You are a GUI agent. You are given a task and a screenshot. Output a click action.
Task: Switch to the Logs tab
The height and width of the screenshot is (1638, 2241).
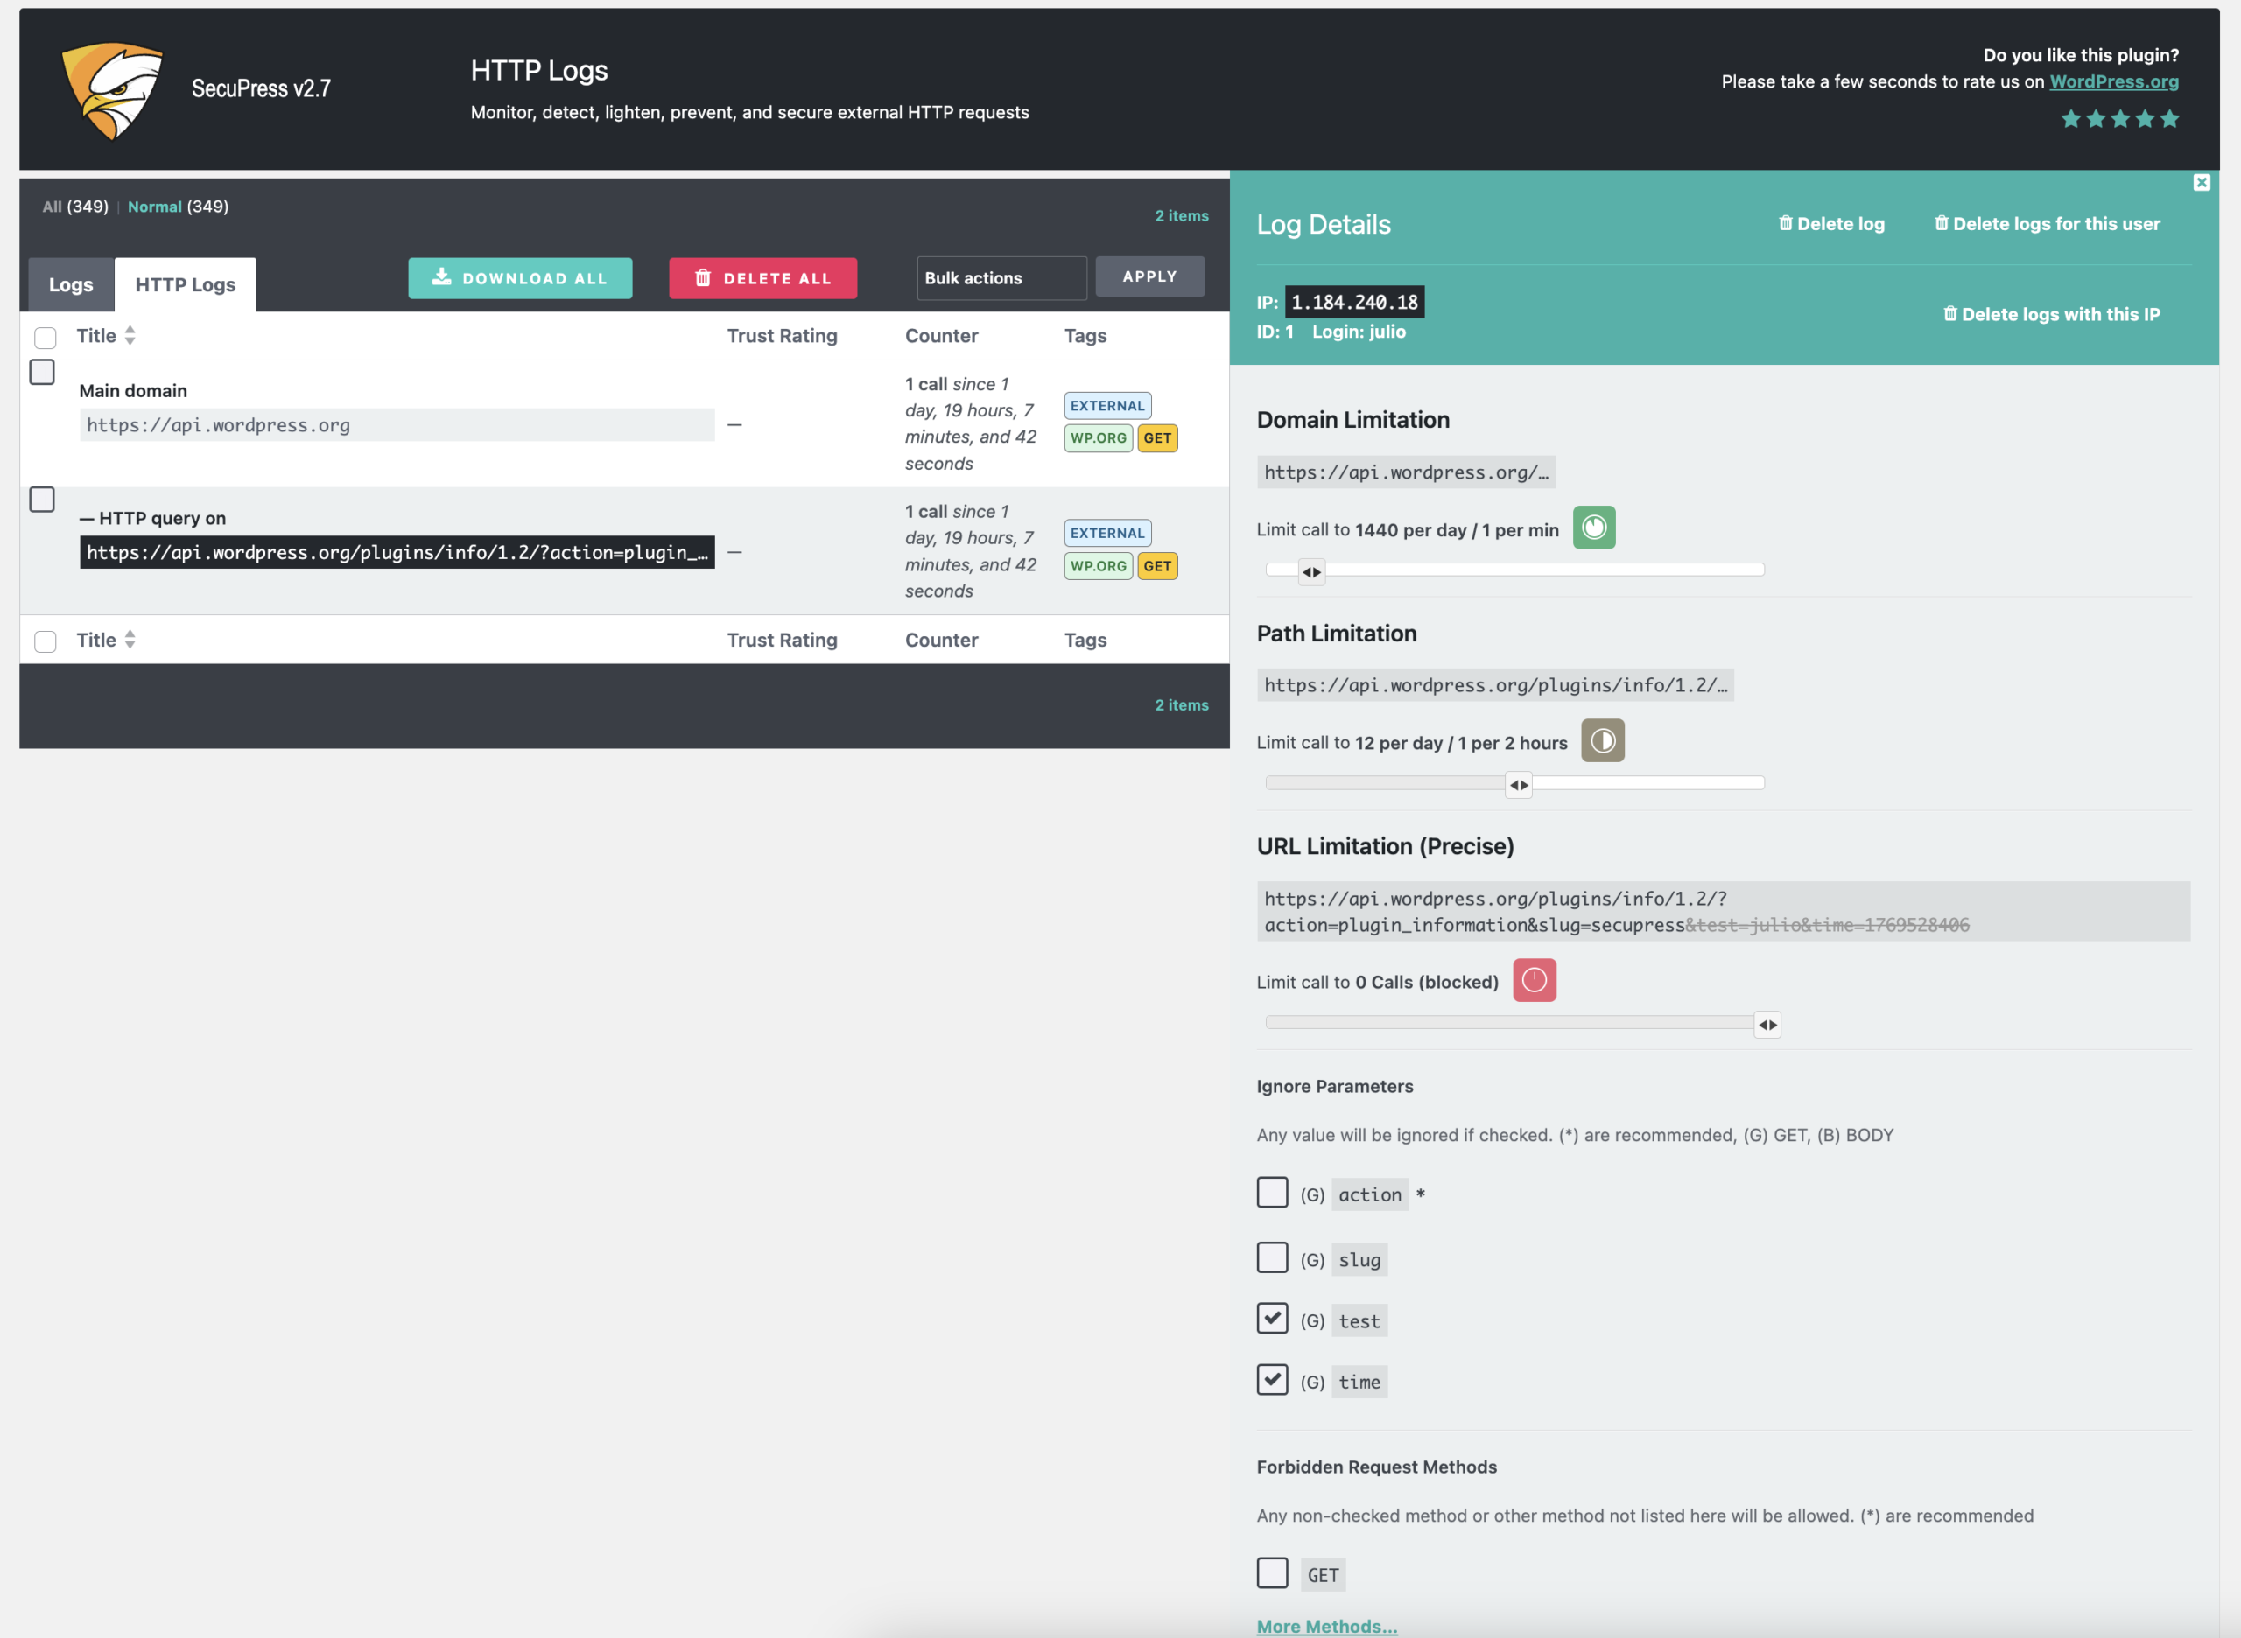click(x=70, y=285)
